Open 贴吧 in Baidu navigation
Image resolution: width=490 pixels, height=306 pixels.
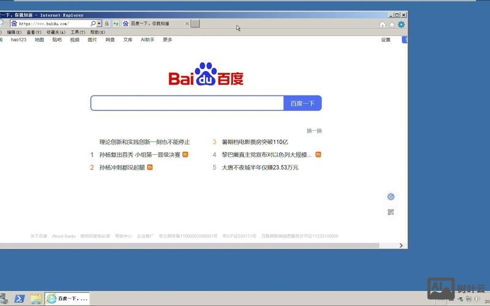(57, 40)
